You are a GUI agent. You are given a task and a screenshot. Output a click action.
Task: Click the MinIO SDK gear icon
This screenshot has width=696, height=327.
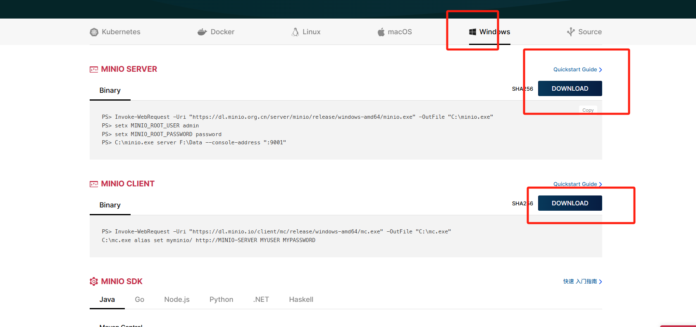click(x=94, y=281)
